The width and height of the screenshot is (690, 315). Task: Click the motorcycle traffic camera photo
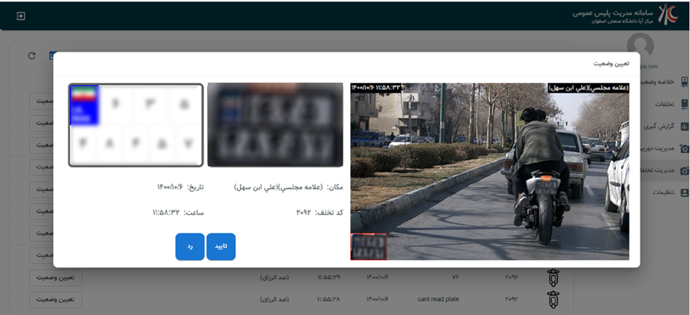point(489,171)
